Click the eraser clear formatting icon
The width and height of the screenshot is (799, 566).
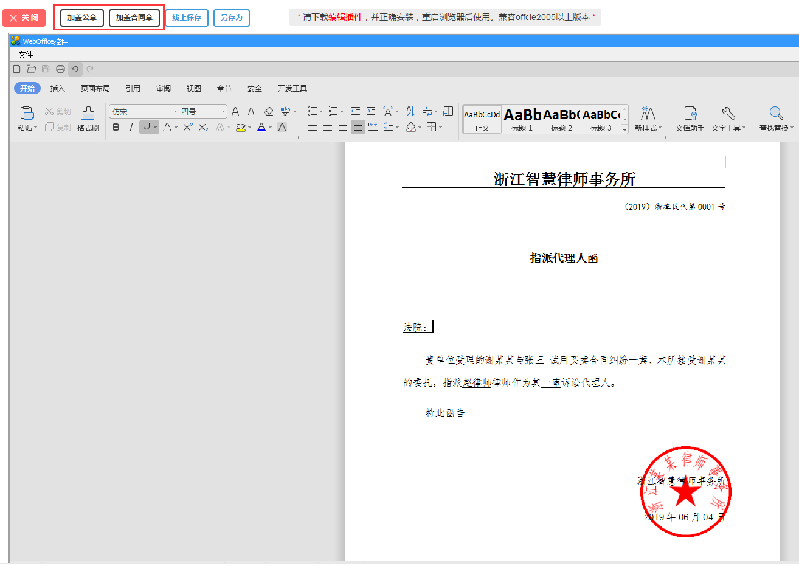(269, 111)
